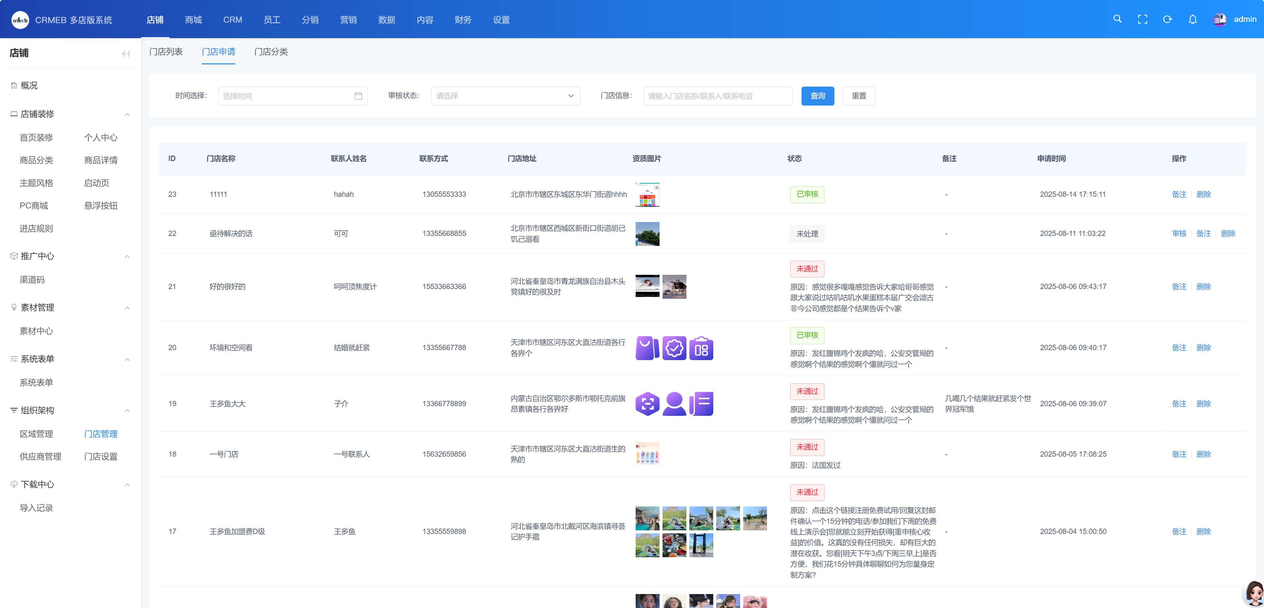Image resolution: width=1264 pixels, height=608 pixels.
Task: Open the notification bell
Action: [1192, 19]
